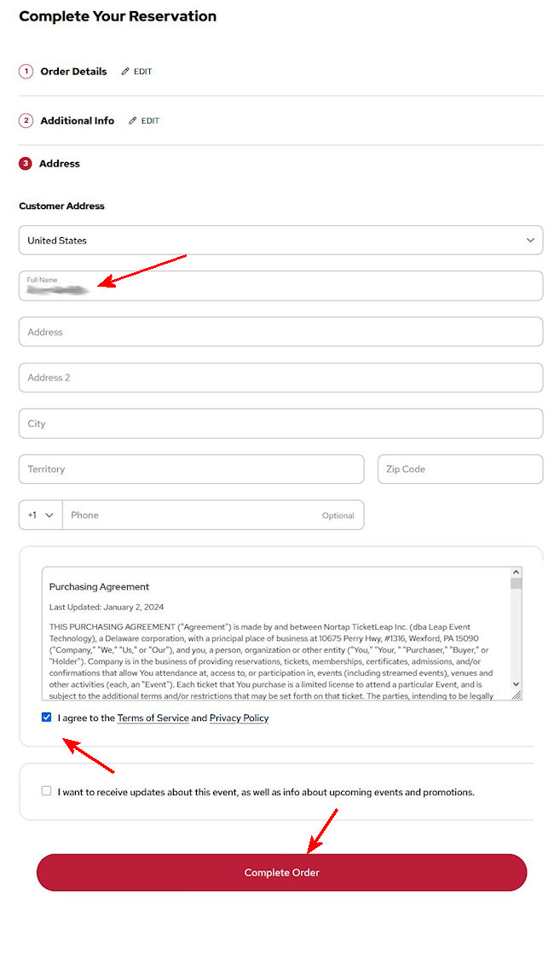The image size is (560, 960).
Task: Uncheck the Terms of Service agreement checkbox
Action: click(x=47, y=718)
